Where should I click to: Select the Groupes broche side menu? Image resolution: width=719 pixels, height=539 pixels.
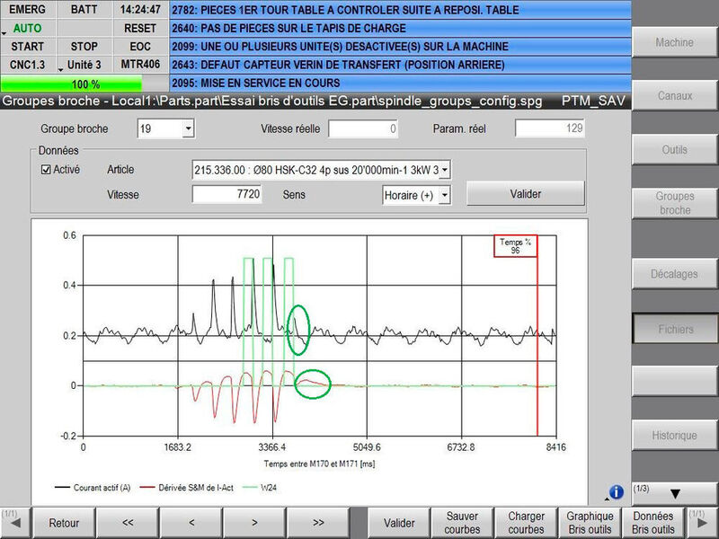[674, 203]
